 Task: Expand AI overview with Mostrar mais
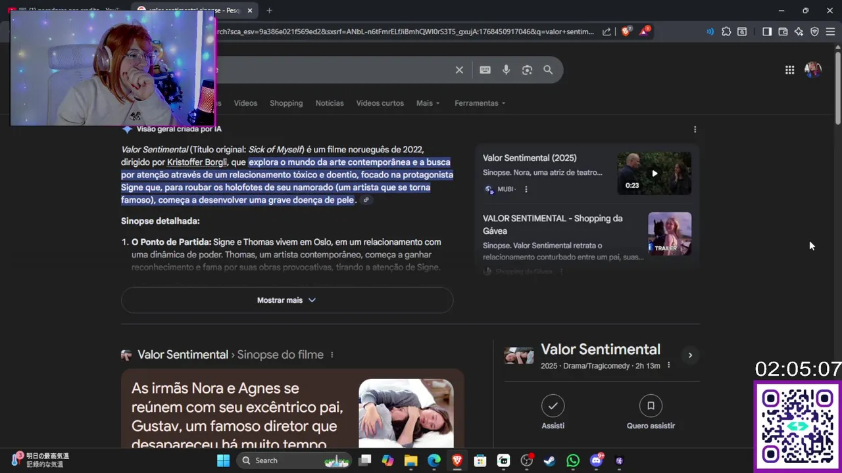(x=287, y=300)
